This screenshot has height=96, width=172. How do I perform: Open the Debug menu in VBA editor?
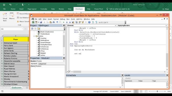tap(63, 19)
